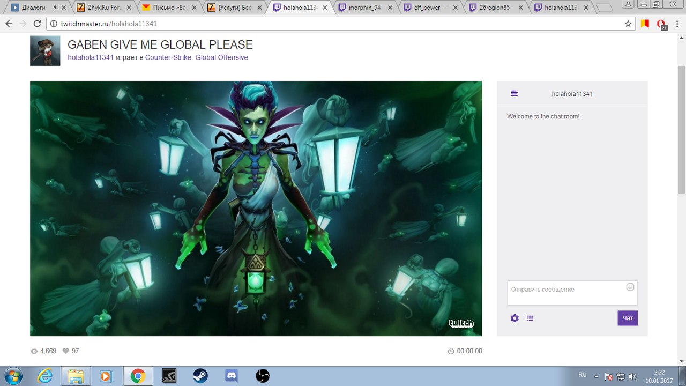Switch to the morphin_94 tab
Viewport: 686px width, 386px height.
click(x=364, y=8)
